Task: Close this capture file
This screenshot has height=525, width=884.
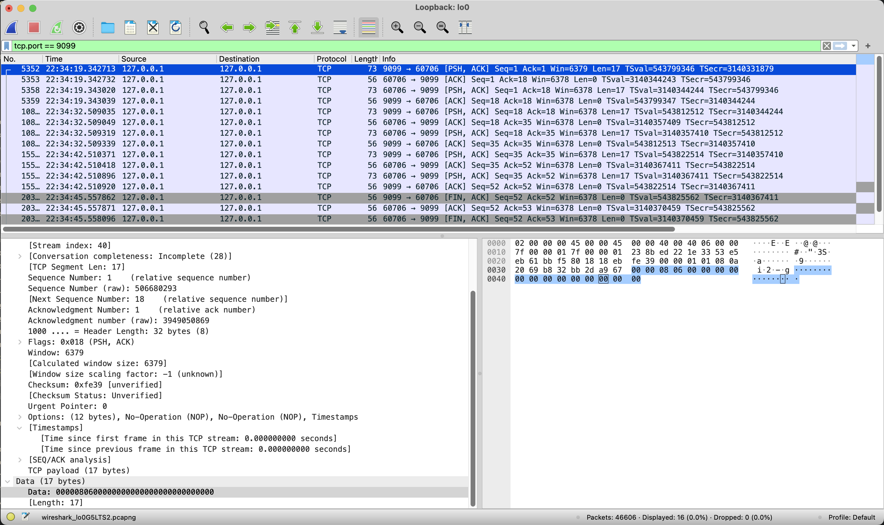Action: (153, 27)
